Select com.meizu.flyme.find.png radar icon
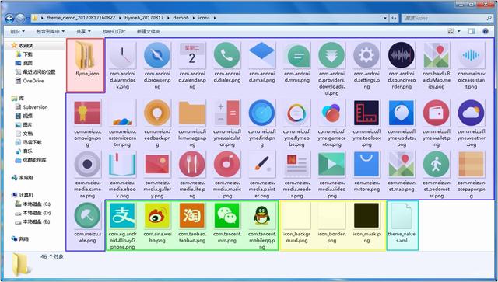Screen dimensions: 498x282 [x=261, y=113]
